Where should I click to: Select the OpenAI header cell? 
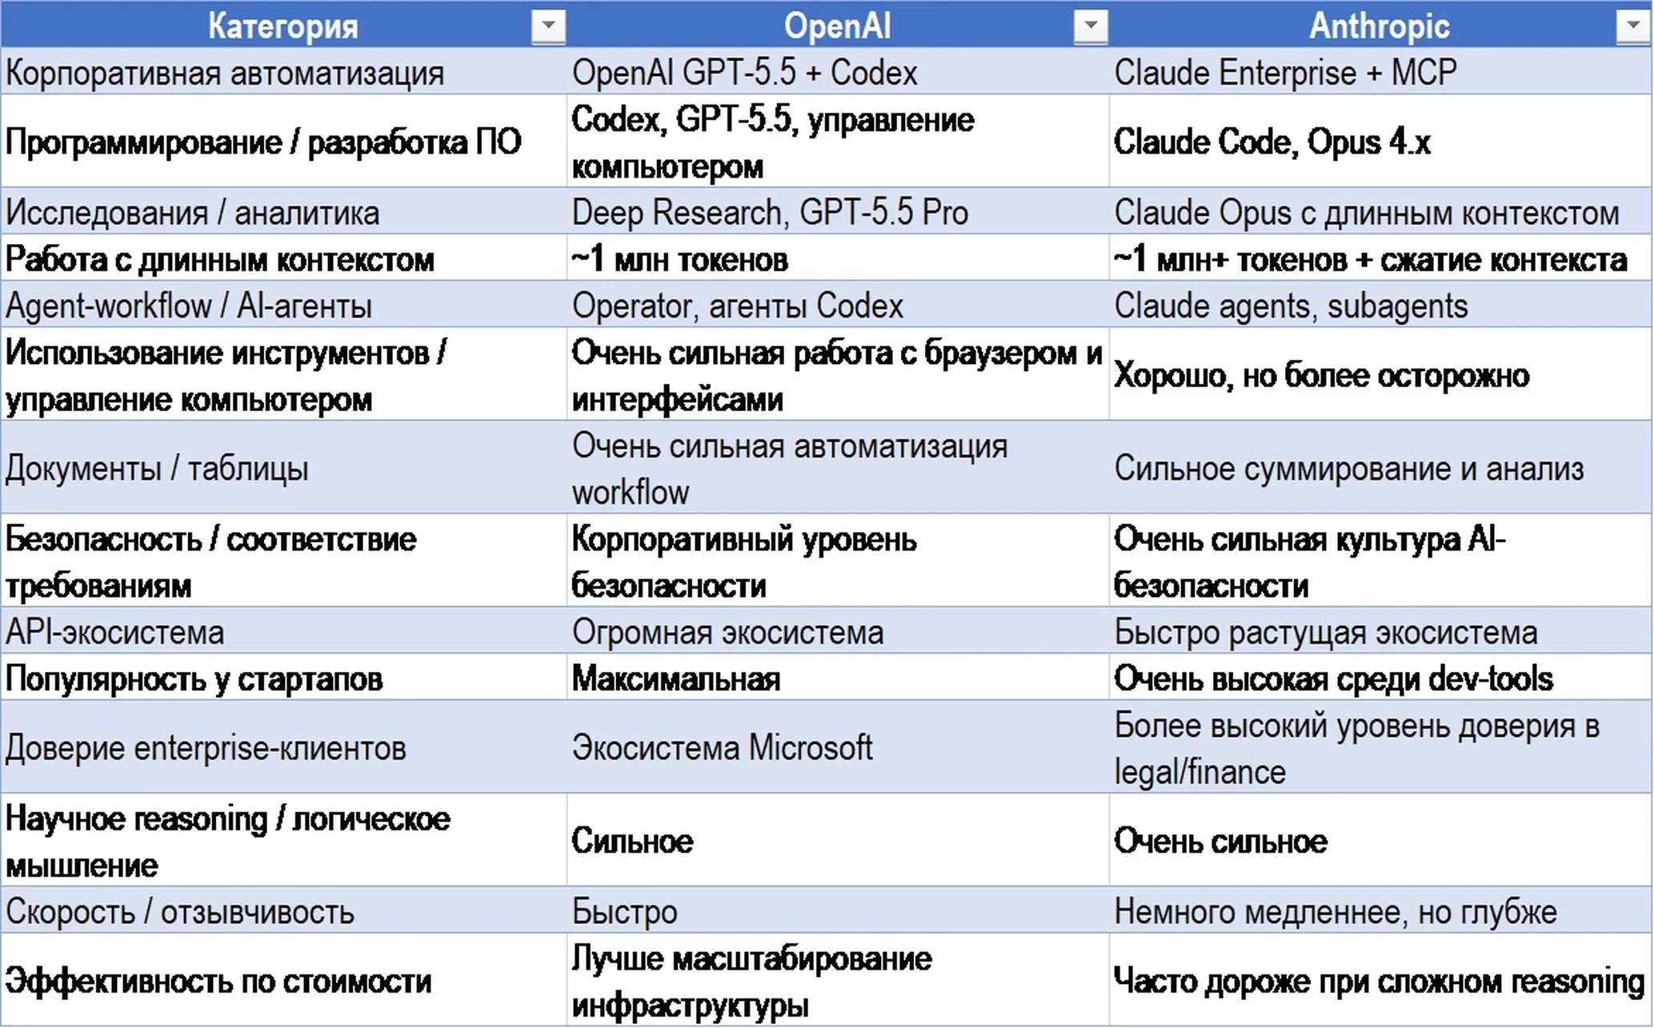click(838, 24)
